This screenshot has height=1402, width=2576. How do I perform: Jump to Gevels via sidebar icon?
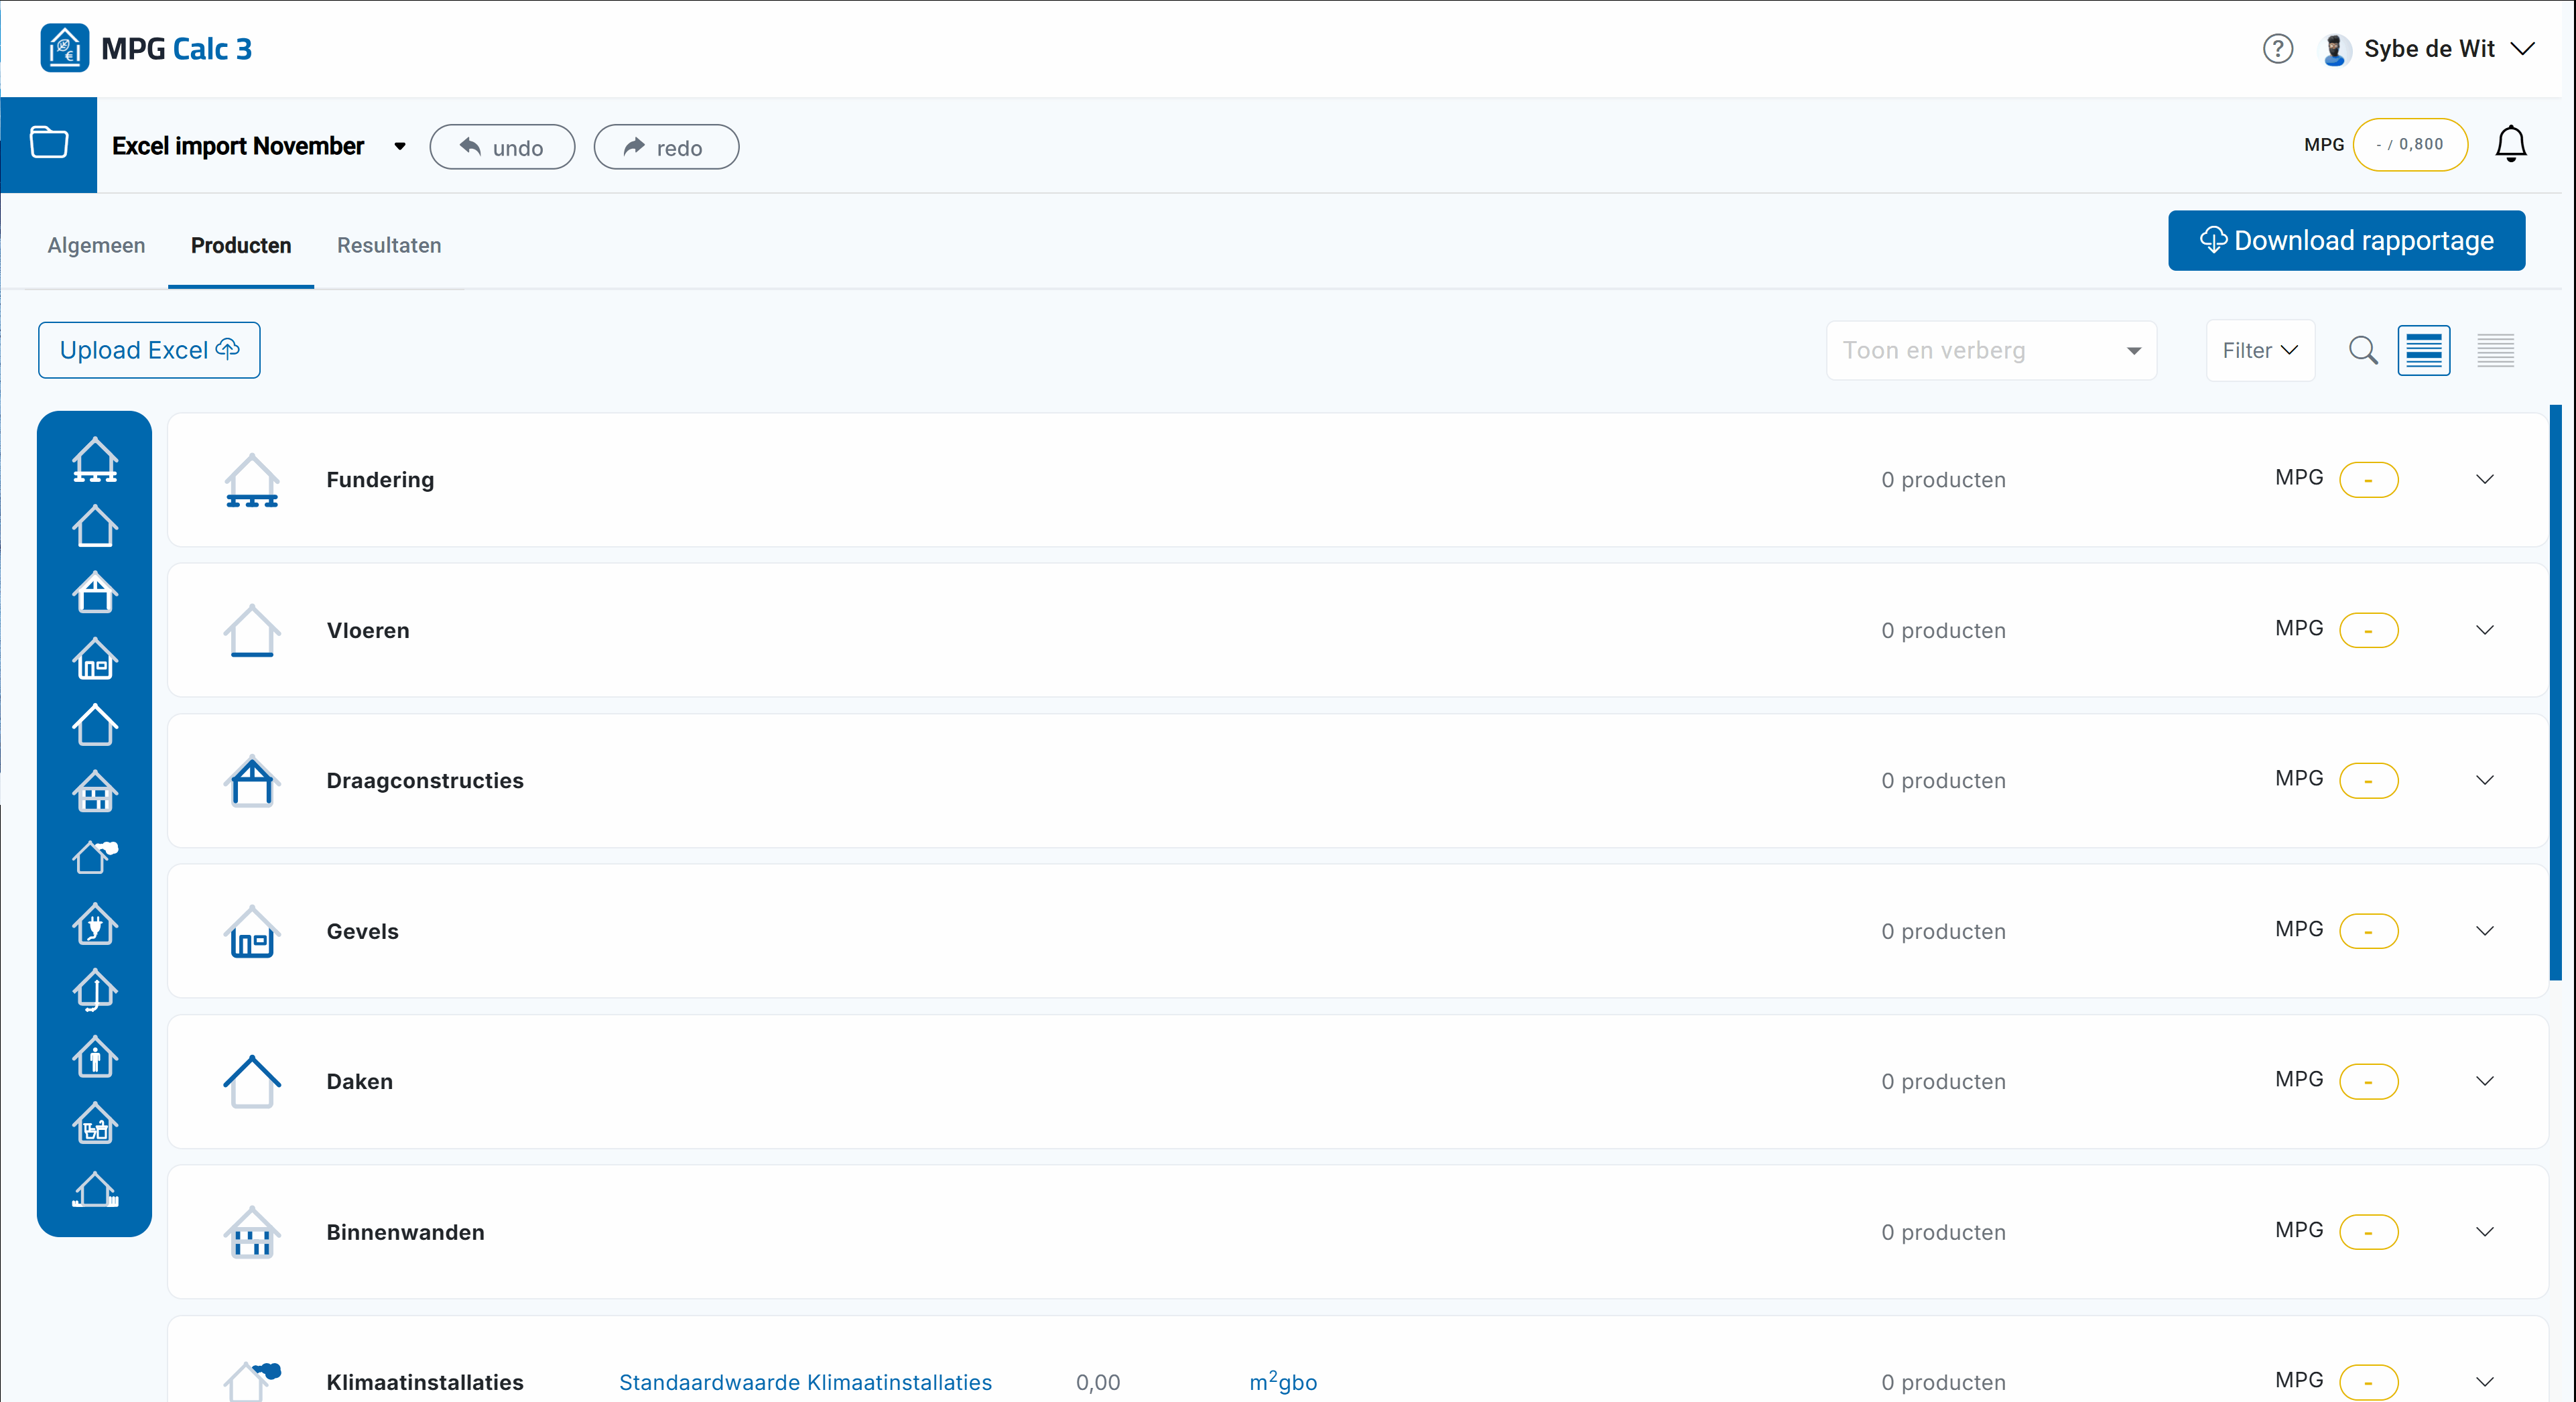click(x=95, y=659)
